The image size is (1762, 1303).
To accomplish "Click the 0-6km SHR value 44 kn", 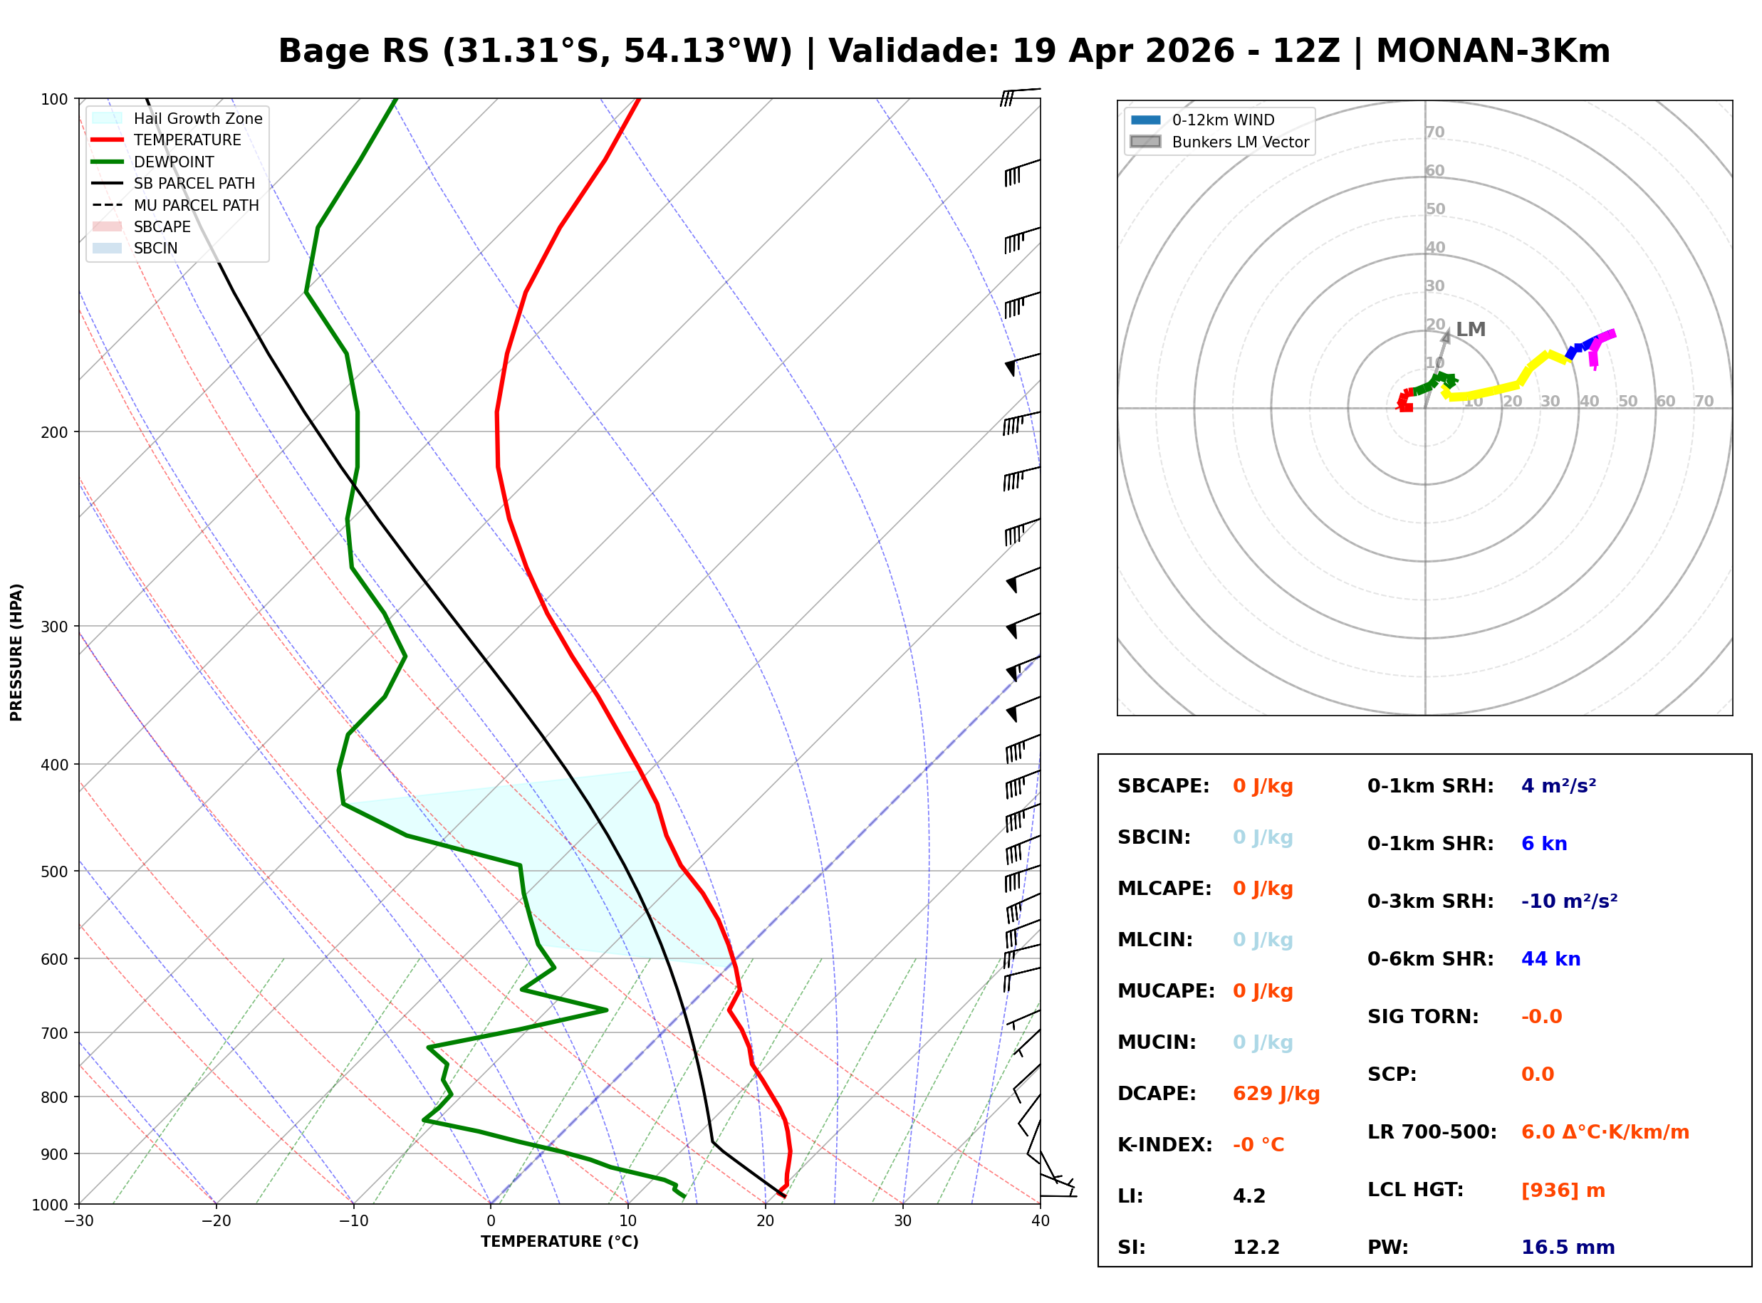I will 1551,959.
